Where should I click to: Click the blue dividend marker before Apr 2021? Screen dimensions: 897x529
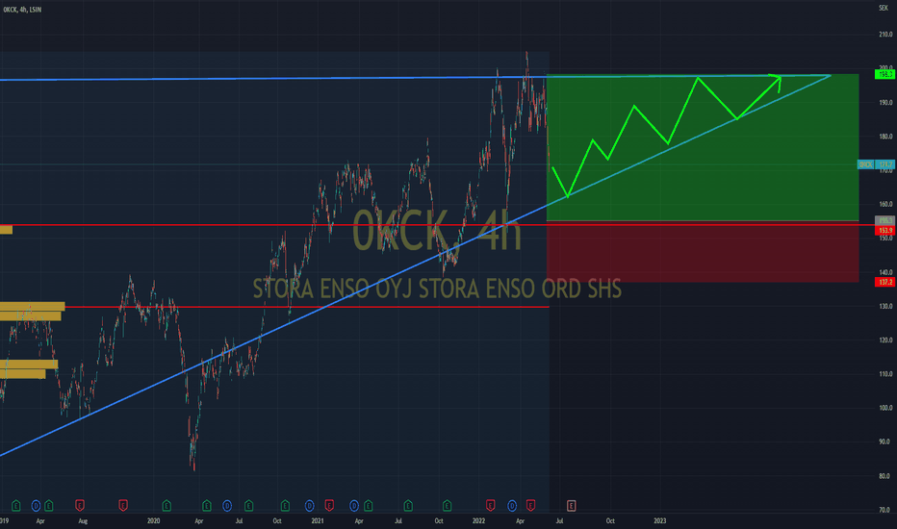click(354, 506)
